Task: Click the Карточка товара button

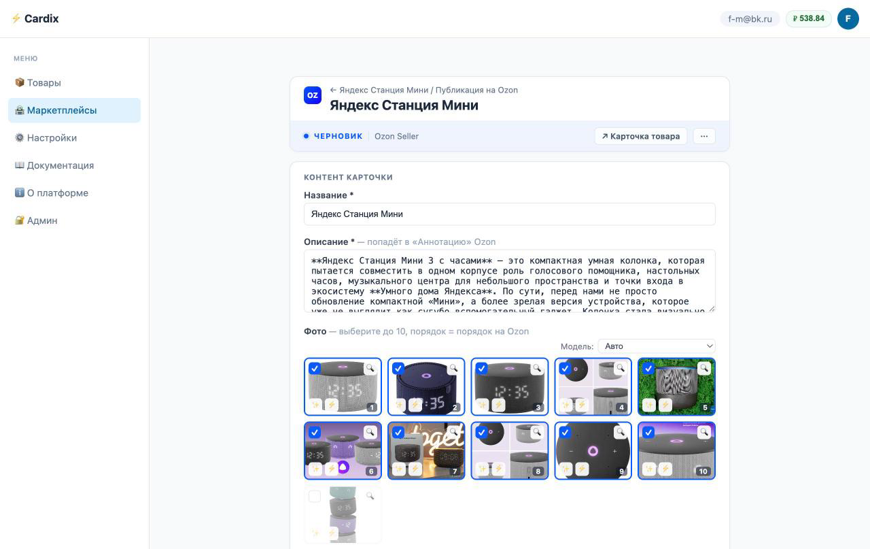Action: (641, 136)
